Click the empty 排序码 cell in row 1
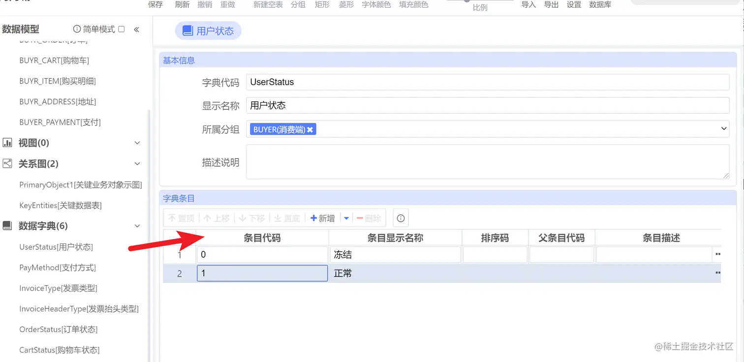This screenshot has height=362, width=744. [x=495, y=255]
